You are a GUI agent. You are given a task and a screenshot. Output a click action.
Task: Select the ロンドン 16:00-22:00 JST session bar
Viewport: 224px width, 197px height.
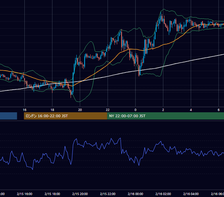pyautogui.click(x=66, y=116)
